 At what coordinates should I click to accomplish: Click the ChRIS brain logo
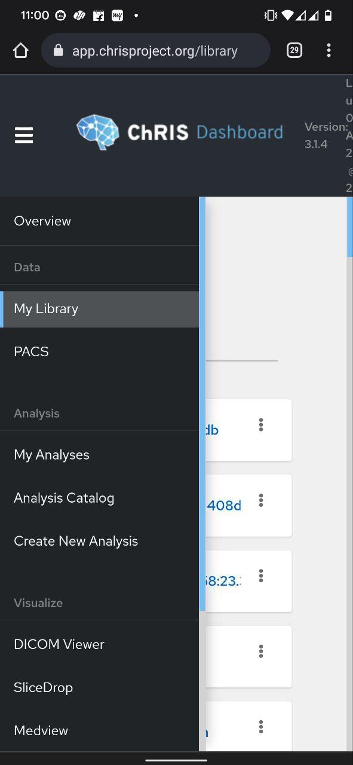click(x=99, y=131)
